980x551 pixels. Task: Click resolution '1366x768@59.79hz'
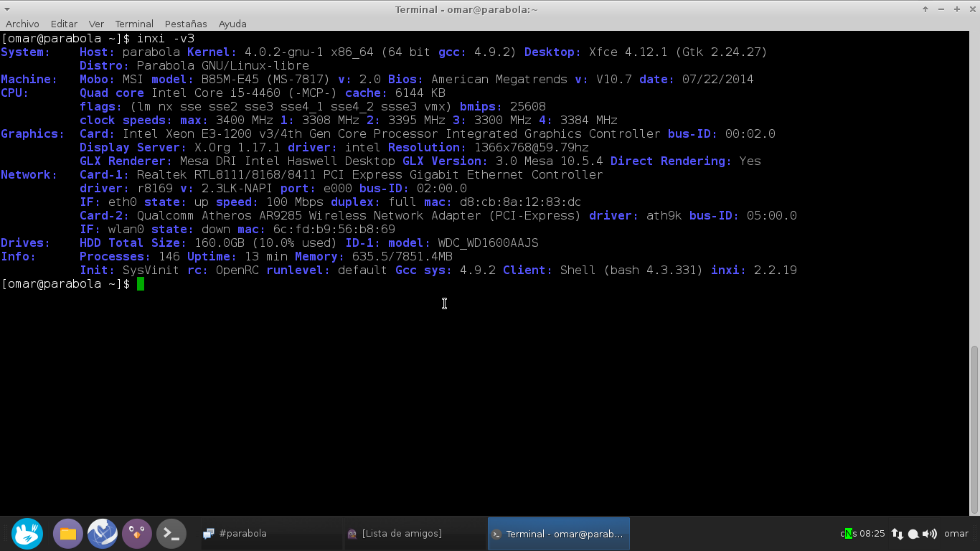click(532, 148)
